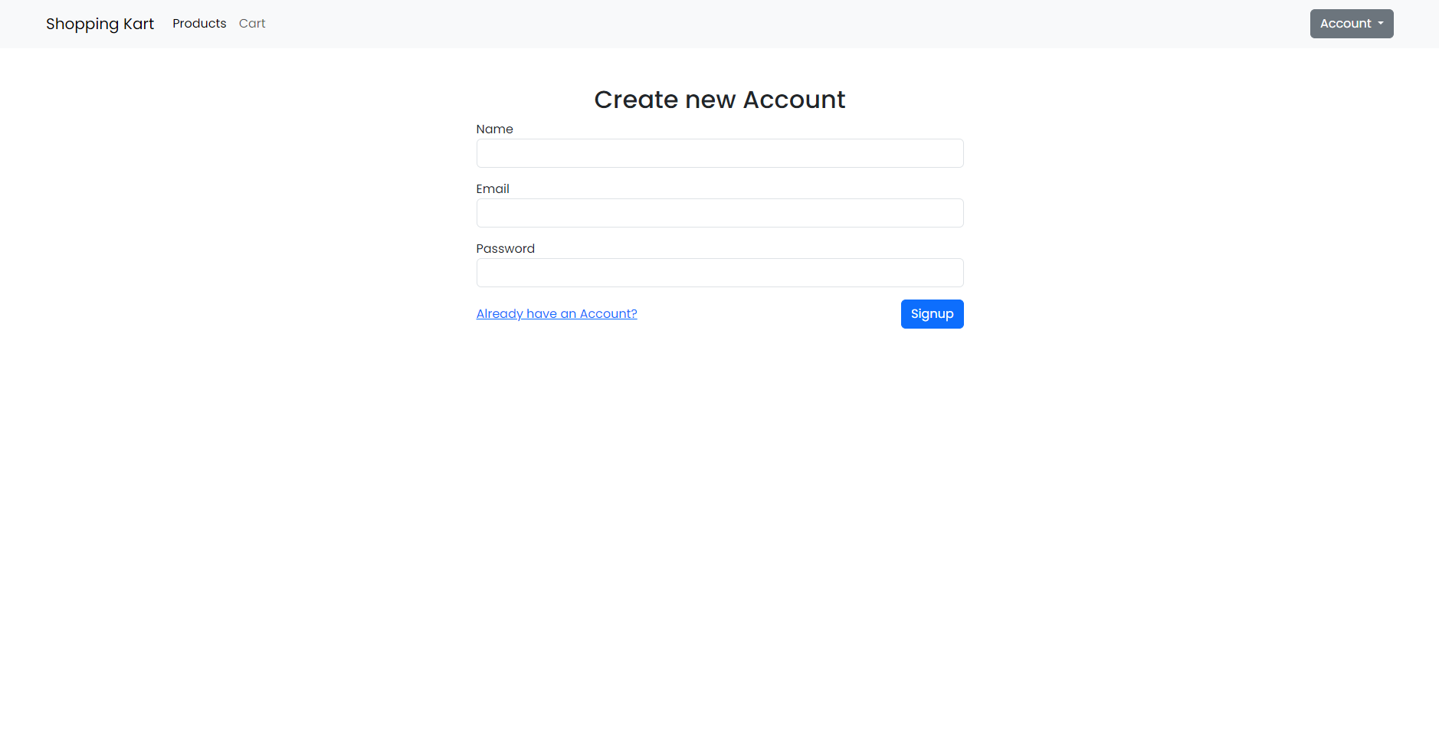Click the Name field label
The height and width of the screenshot is (740, 1439).
pyautogui.click(x=495, y=129)
